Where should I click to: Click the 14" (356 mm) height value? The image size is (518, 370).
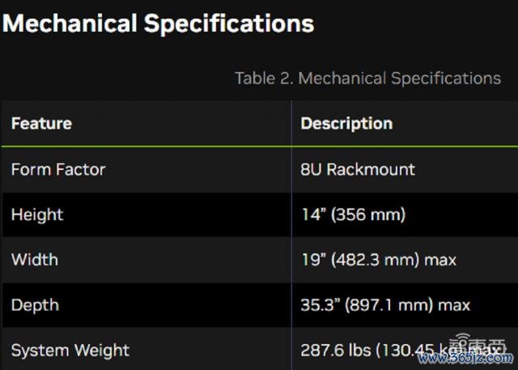[354, 215]
